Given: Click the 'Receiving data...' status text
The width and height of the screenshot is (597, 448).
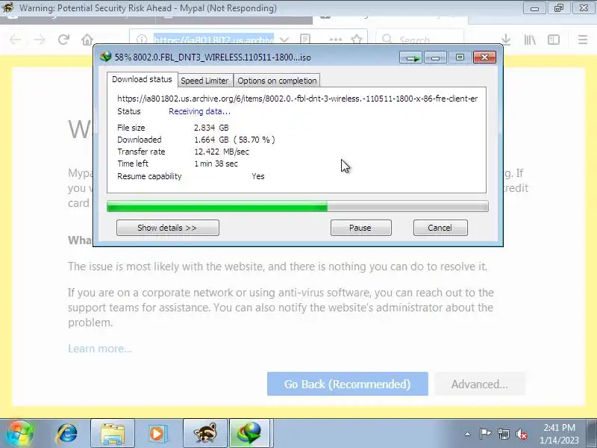Looking at the screenshot, I should click(199, 111).
